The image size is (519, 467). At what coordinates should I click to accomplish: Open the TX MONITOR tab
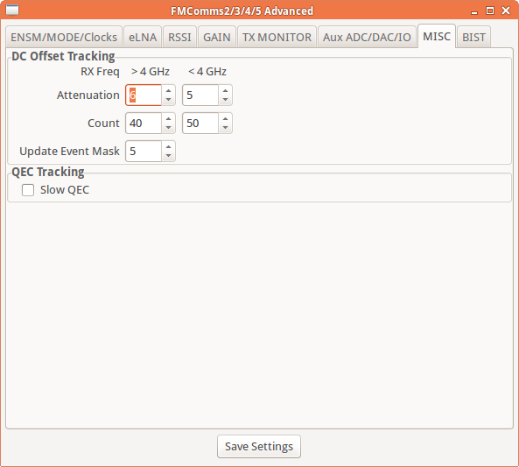(x=277, y=37)
